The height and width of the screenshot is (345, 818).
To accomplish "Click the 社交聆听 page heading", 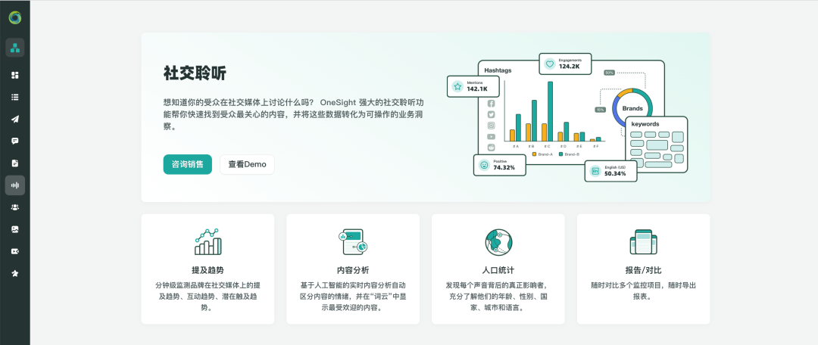I will click(x=195, y=73).
